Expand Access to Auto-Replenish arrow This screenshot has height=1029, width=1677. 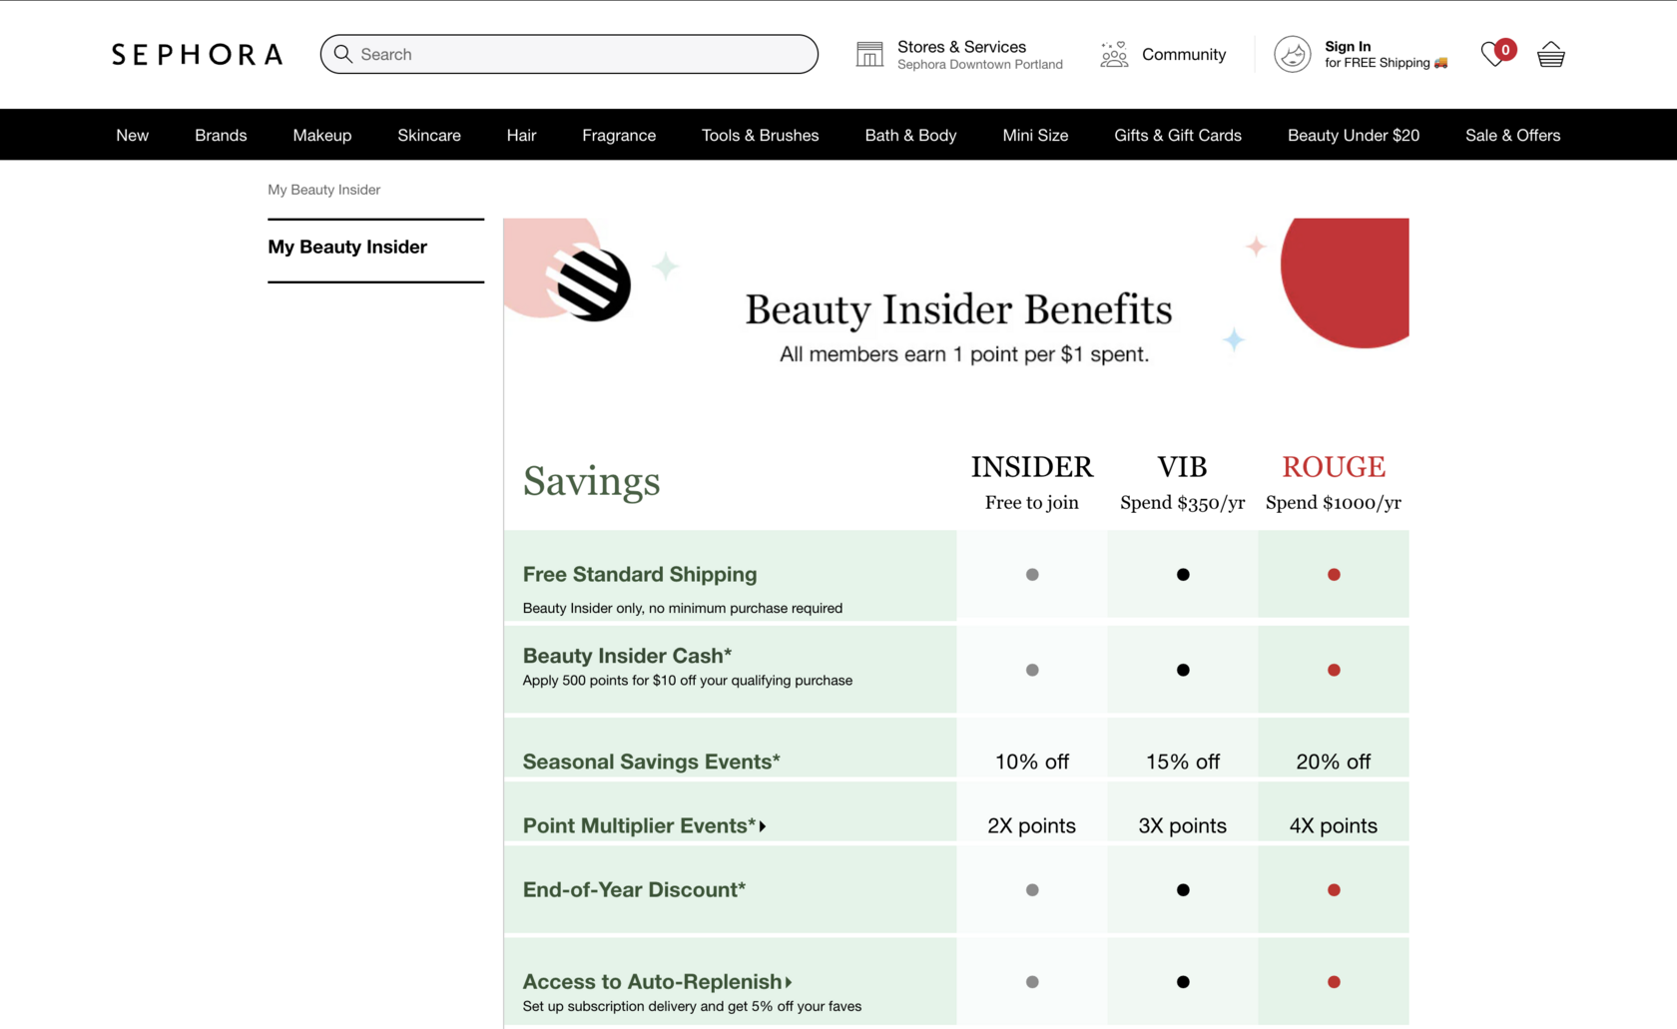[x=789, y=982]
